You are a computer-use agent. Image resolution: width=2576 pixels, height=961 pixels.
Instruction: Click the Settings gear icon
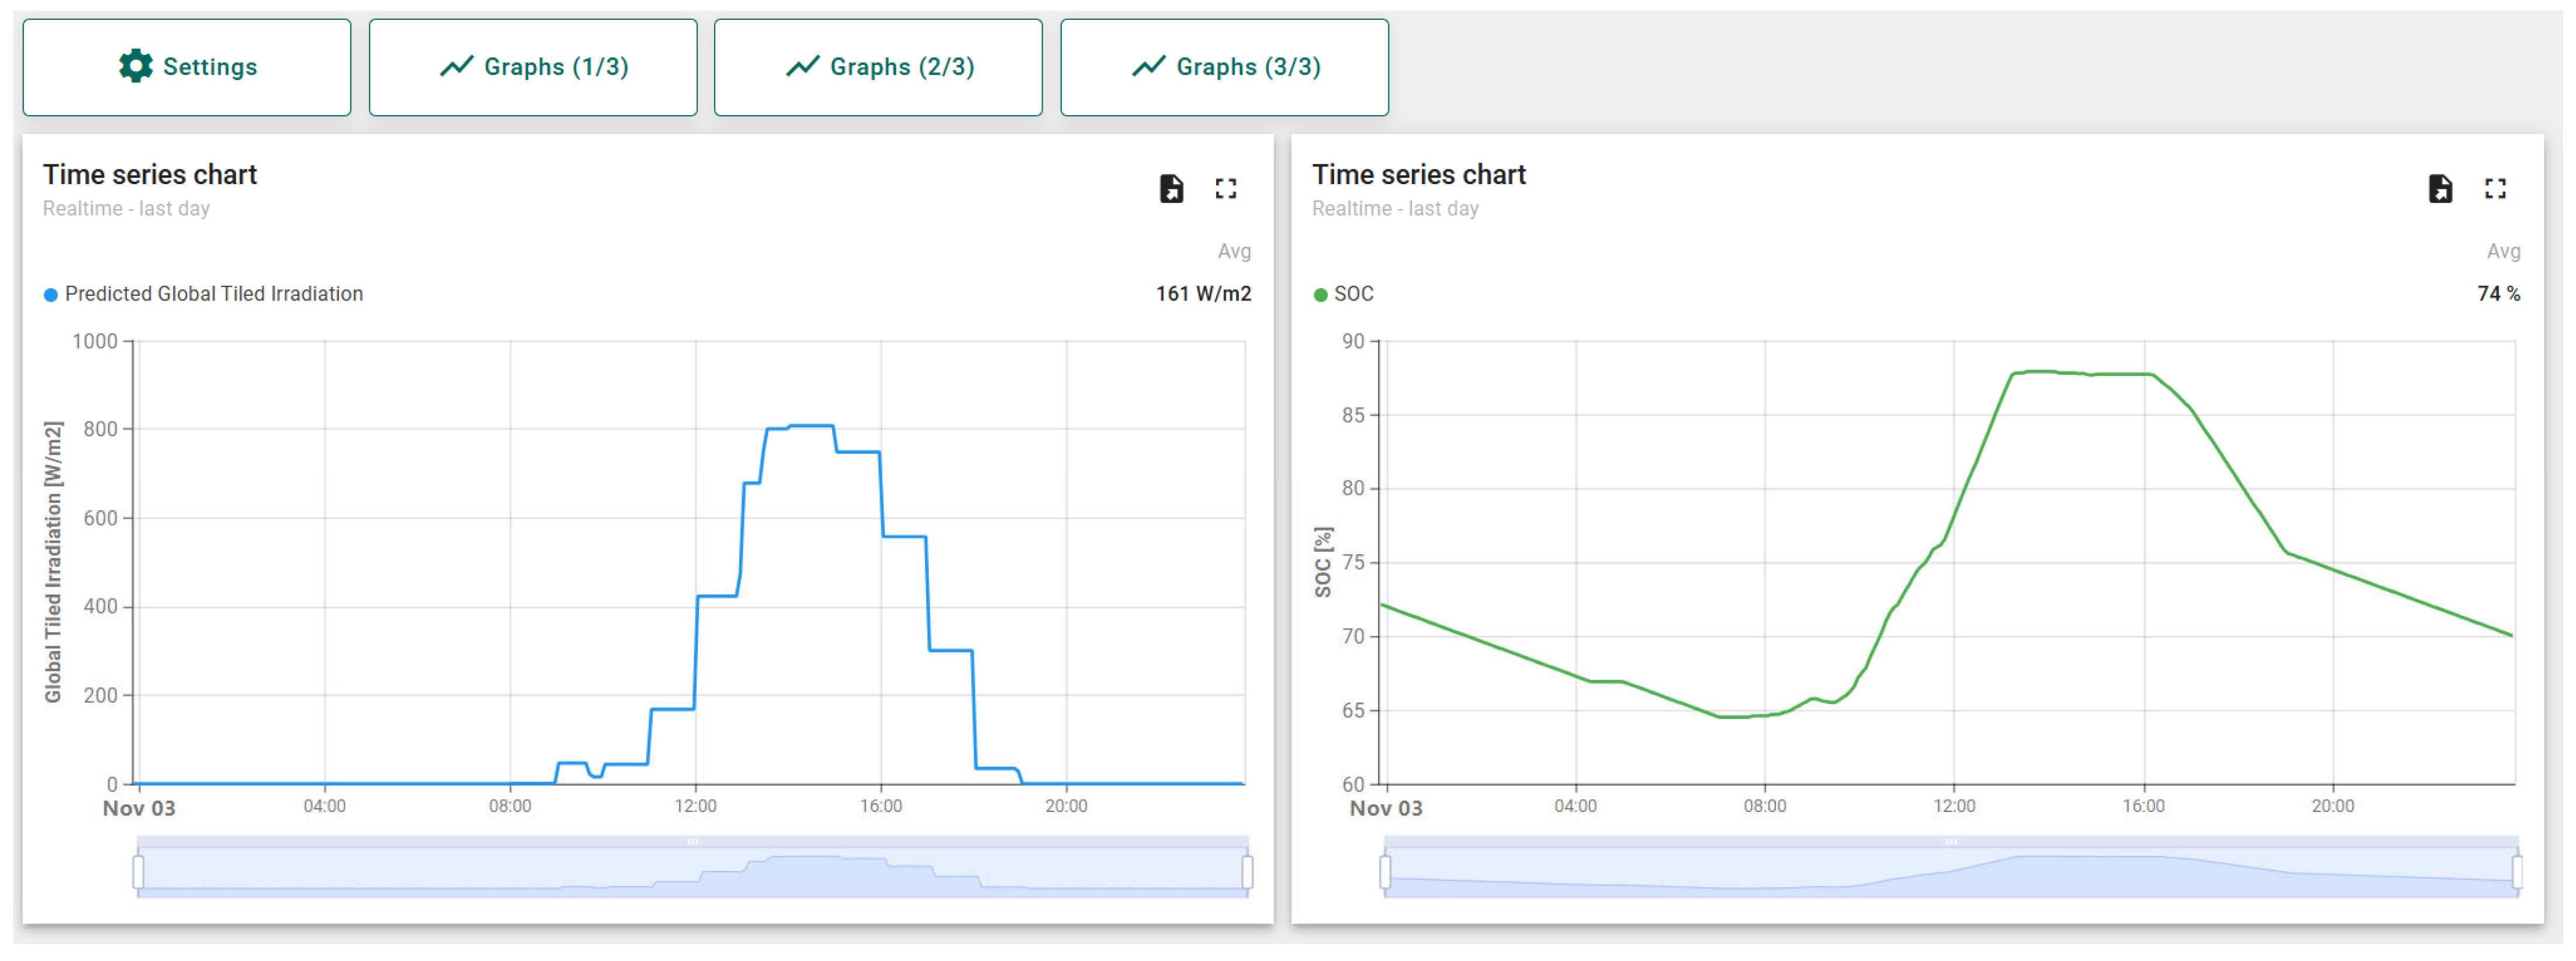[x=135, y=66]
